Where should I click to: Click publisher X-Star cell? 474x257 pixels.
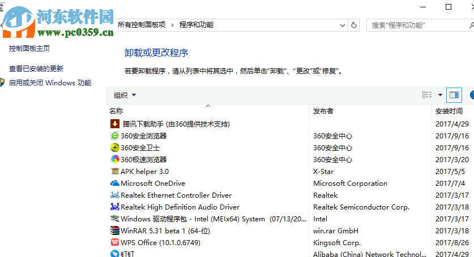coord(323,172)
